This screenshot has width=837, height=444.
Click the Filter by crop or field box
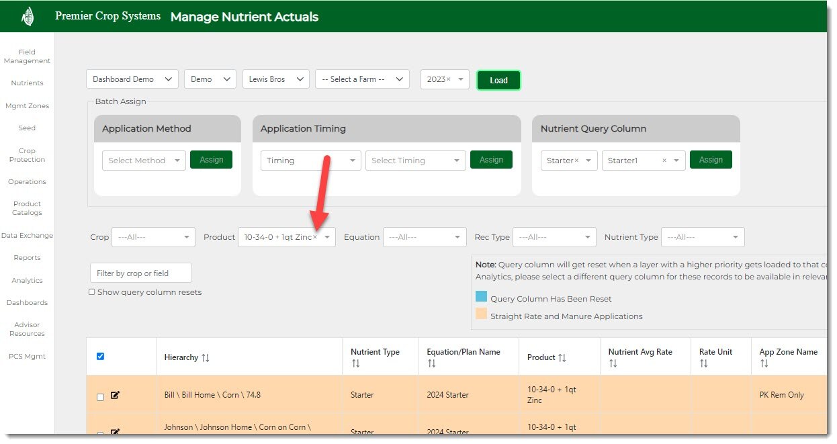point(141,273)
